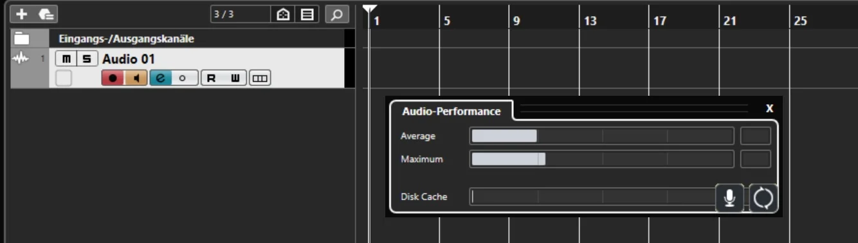Image resolution: width=858 pixels, height=243 pixels.
Task: Click the Maximum label
Action: [422, 159]
